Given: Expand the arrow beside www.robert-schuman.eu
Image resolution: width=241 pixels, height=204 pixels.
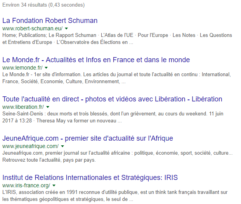Looking at the screenshot, I should [66, 29].
